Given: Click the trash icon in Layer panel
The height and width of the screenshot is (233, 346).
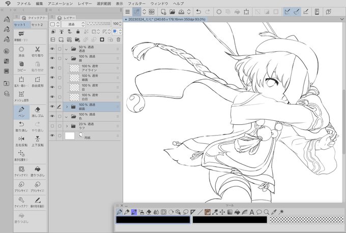Looking at the screenshot, I should pos(119,40).
